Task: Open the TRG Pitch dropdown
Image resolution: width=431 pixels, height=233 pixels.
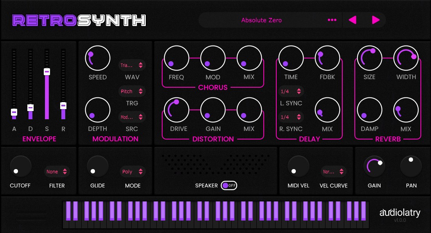Action: [132, 91]
